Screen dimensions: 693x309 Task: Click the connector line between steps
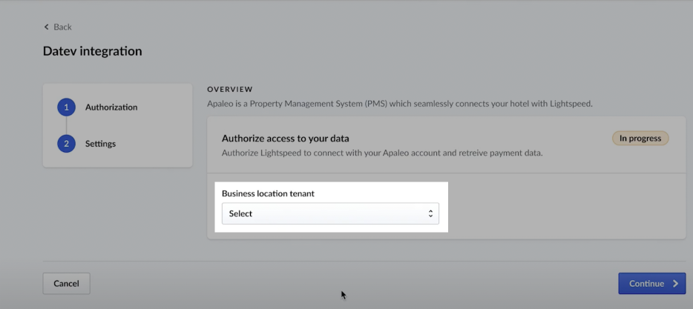[66, 125]
